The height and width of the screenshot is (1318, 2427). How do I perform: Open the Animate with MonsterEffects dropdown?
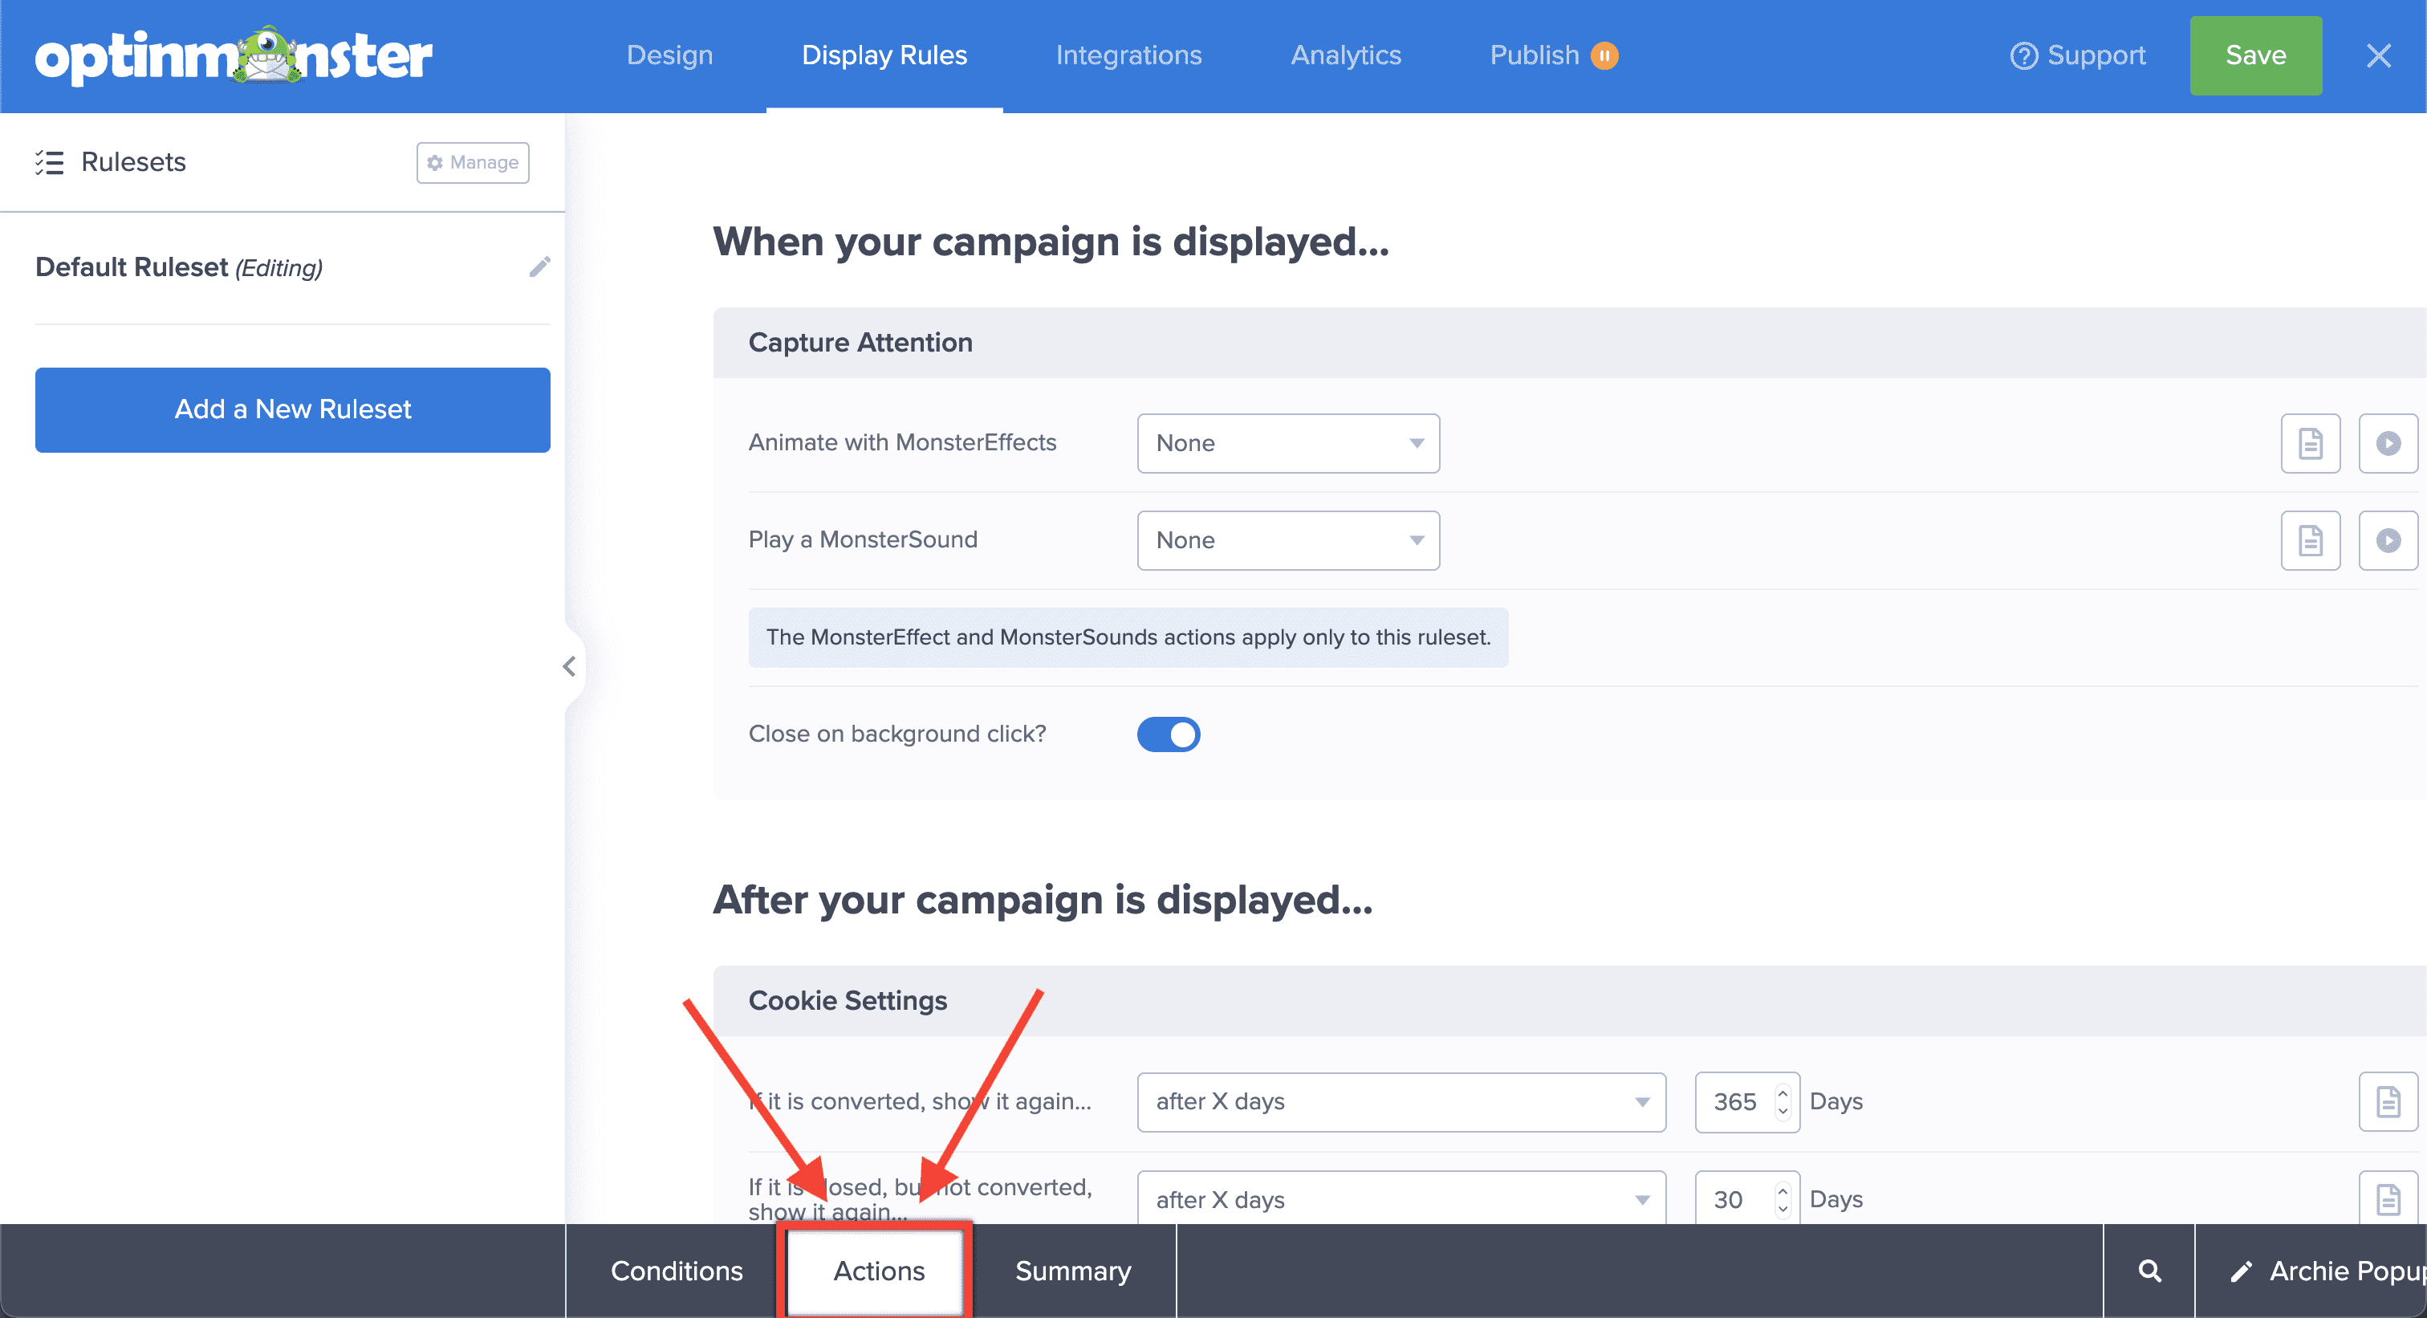click(x=1287, y=443)
